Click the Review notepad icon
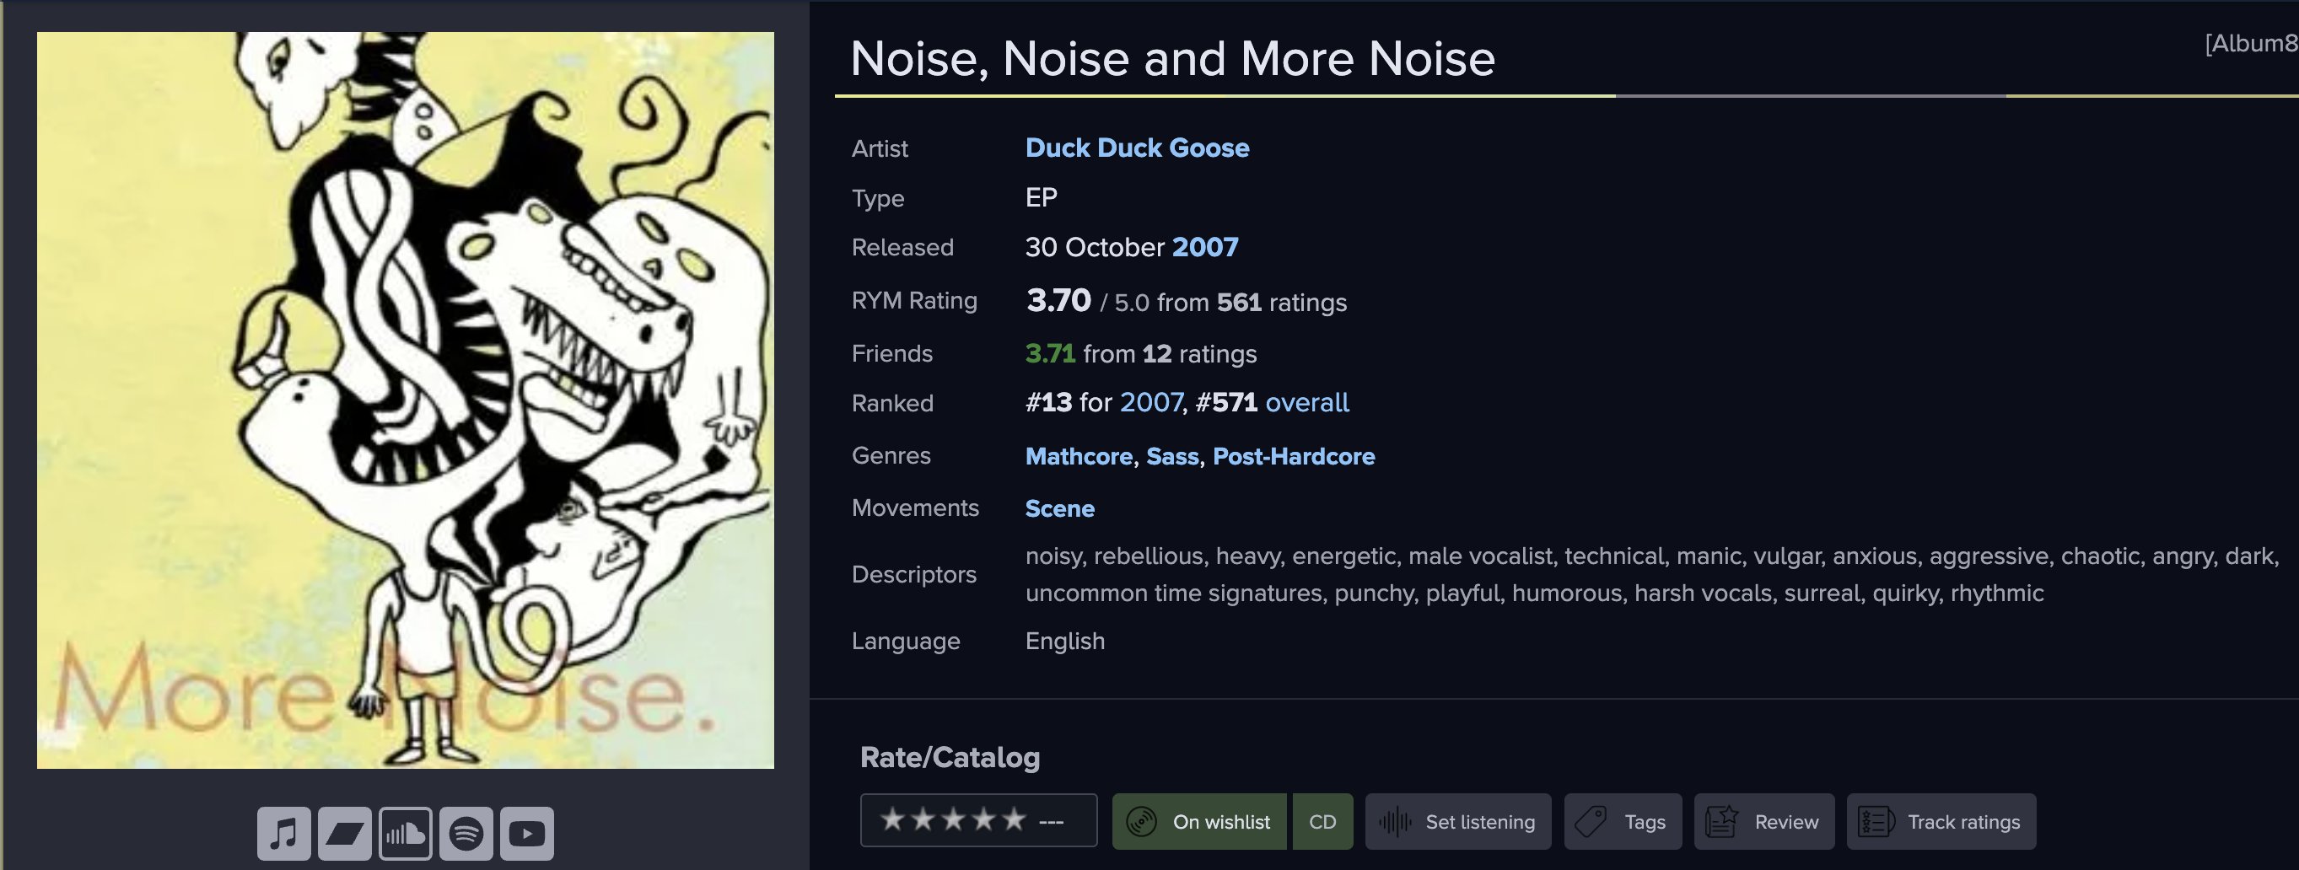The width and height of the screenshot is (2299, 870). [x=1721, y=822]
